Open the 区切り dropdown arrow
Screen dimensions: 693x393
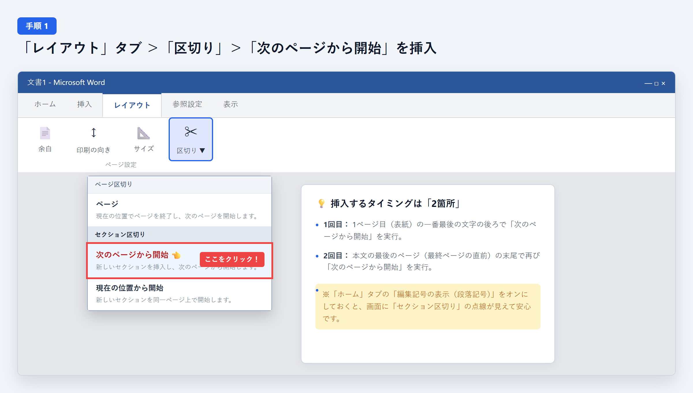coord(202,151)
